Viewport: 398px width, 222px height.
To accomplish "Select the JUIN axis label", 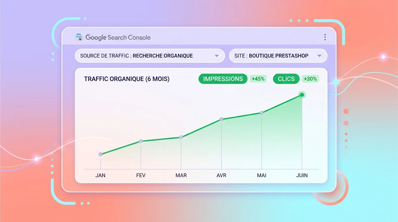I will pyautogui.click(x=302, y=175).
